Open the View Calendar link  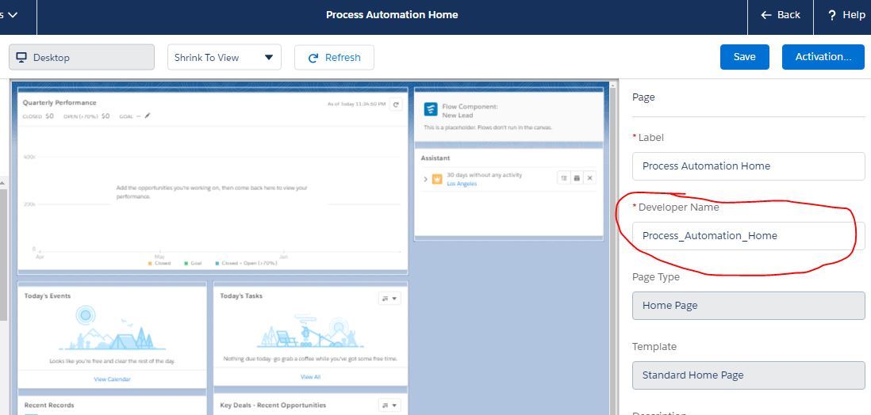pyautogui.click(x=112, y=379)
